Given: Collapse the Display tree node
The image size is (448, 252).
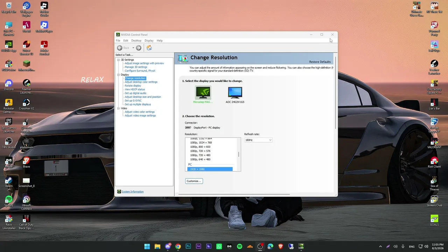Looking at the screenshot, I should click(x=119, y=75).
